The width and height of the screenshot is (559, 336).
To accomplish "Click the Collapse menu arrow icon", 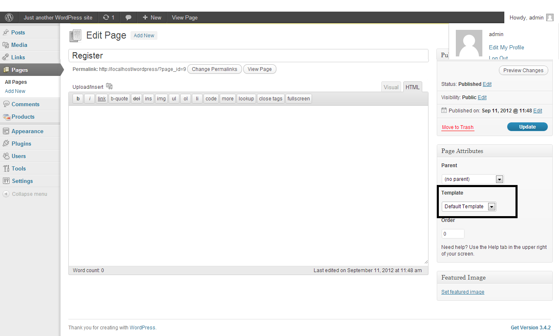I will [6, 194].
